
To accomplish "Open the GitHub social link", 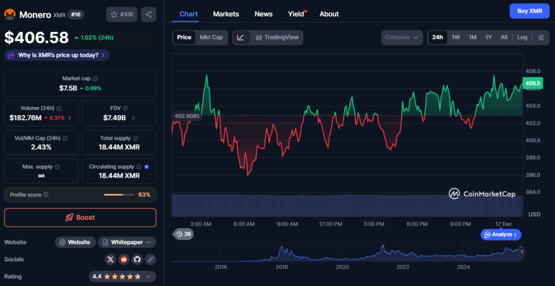I will pos(137,260).
